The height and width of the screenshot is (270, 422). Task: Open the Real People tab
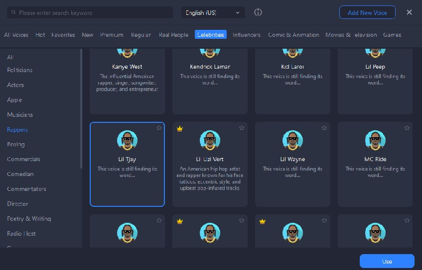point(173,35)
